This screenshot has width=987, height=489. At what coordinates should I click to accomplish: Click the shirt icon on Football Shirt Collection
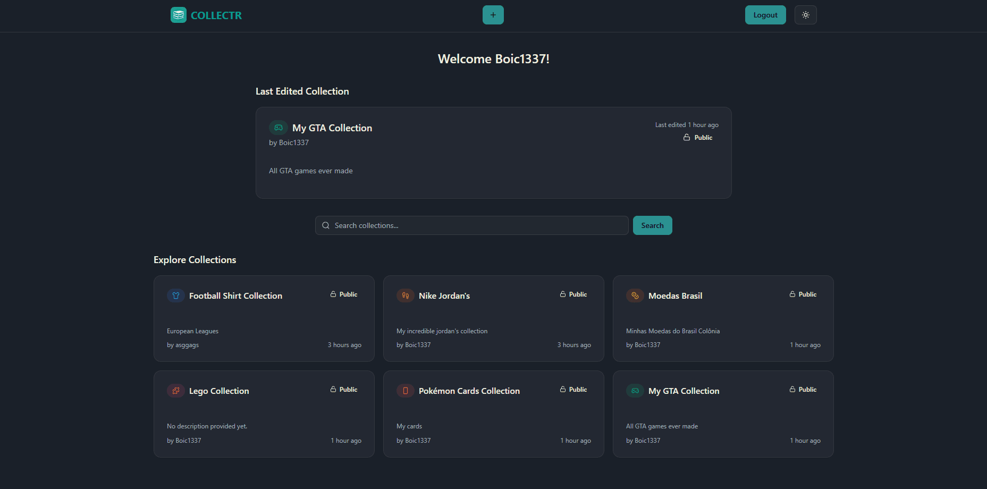[176, 296]
